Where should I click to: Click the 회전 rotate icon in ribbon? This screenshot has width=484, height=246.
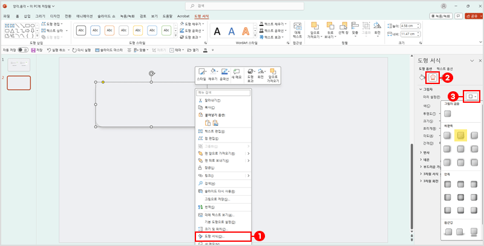click(377, 26)
